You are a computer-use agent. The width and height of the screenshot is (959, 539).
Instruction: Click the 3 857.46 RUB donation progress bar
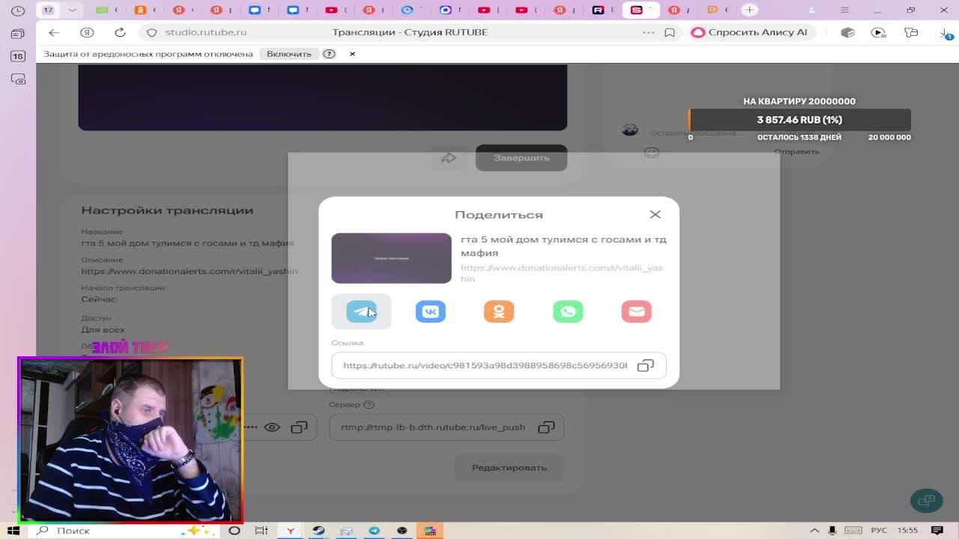(x=799, y=120)
